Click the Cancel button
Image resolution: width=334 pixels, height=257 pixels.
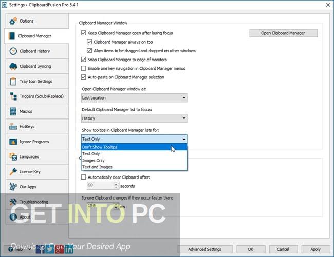pyautogui.click(x=283, y=249)
